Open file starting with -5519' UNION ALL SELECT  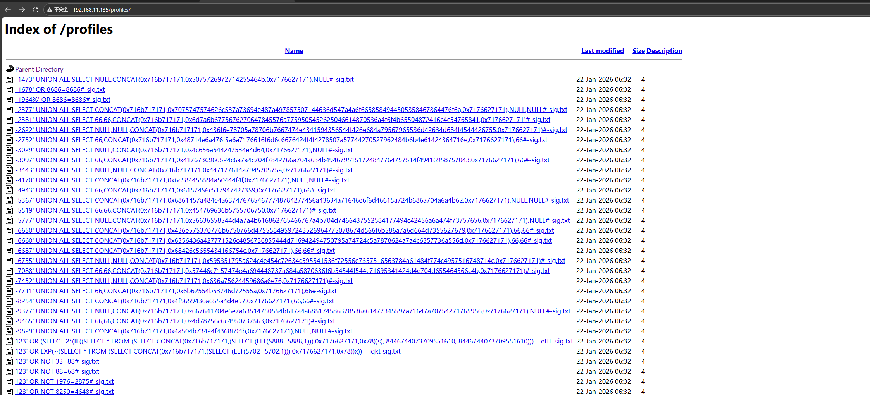(x=176, y=210)
